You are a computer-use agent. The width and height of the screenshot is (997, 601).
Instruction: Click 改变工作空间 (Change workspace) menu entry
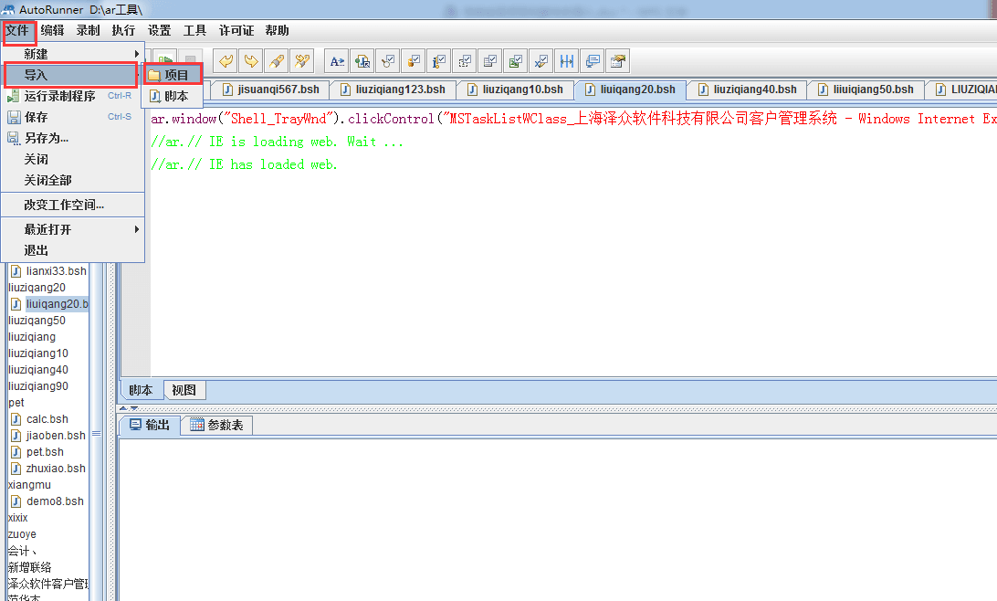click(64, 205)
